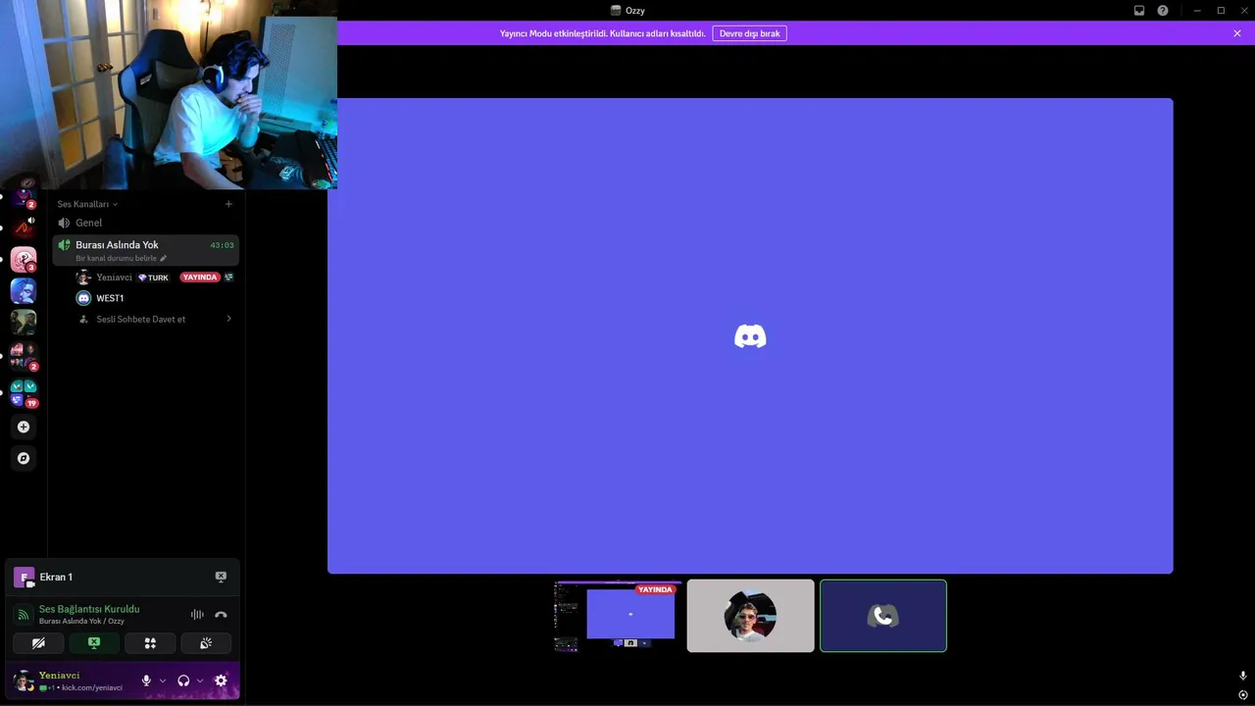Stop streaming Ekran 1 with monitor icon
Image resolution: width=1255 pixels, height=706 pixels.
point(221,577)
